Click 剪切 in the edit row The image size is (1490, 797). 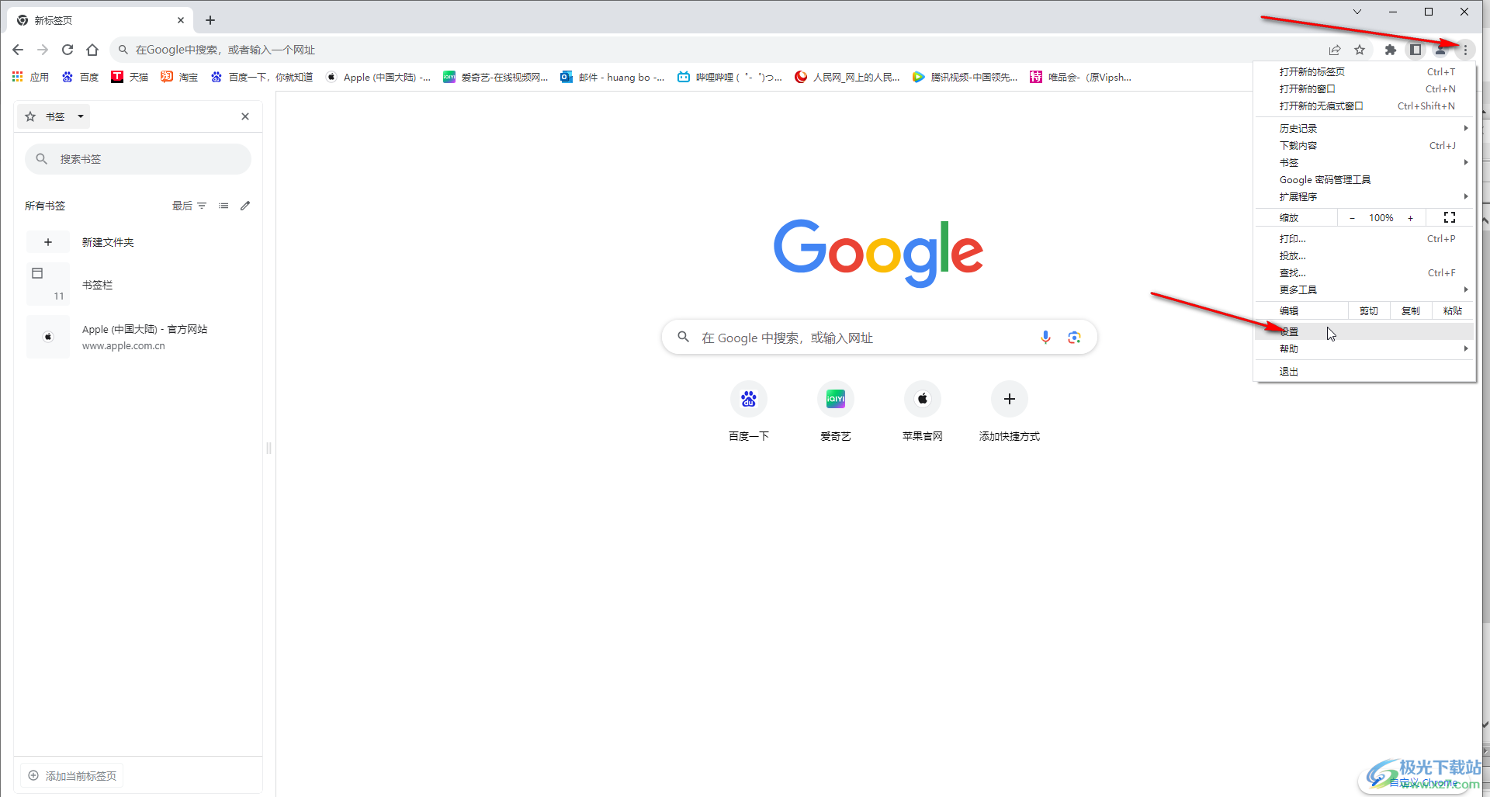tap(1369, 310)
